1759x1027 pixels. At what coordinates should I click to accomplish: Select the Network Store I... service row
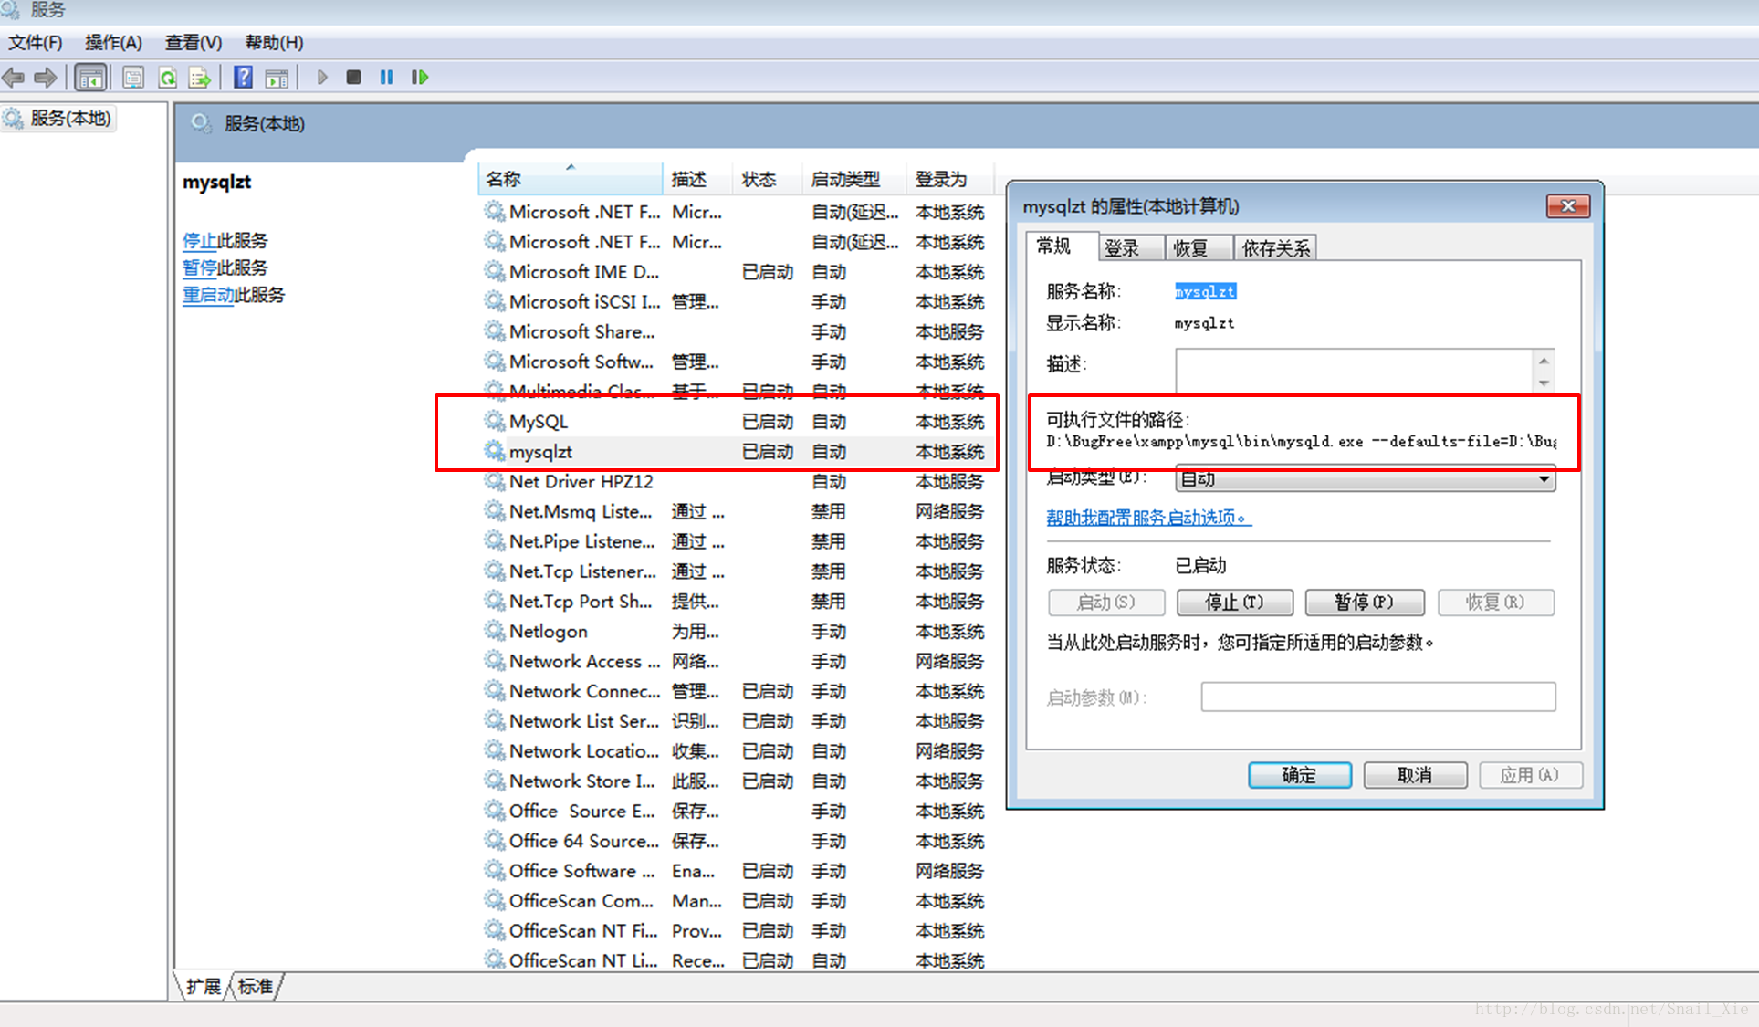(x=735, y=781)
